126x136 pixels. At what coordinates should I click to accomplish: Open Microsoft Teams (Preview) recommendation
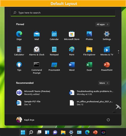[x=33, y=93]
